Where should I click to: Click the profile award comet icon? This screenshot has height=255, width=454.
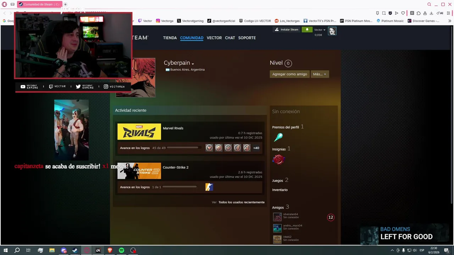[278, 137]
